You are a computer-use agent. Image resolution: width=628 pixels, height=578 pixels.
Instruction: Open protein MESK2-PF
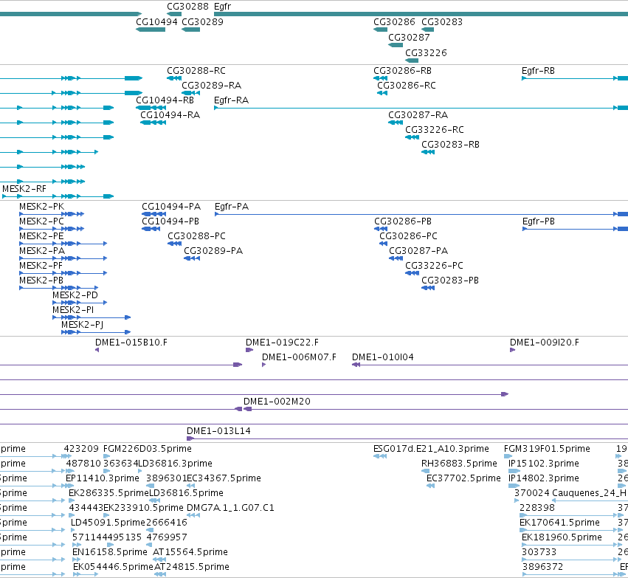41,266
